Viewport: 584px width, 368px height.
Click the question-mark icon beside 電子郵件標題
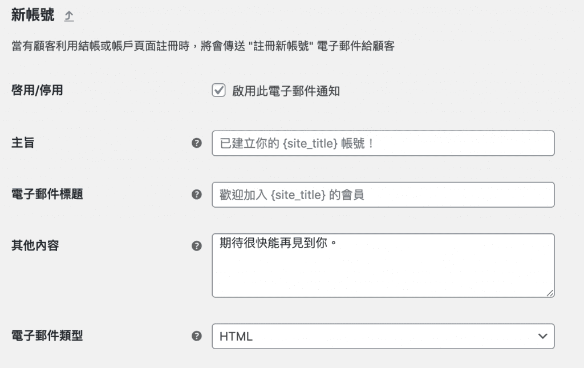point(197,194)
